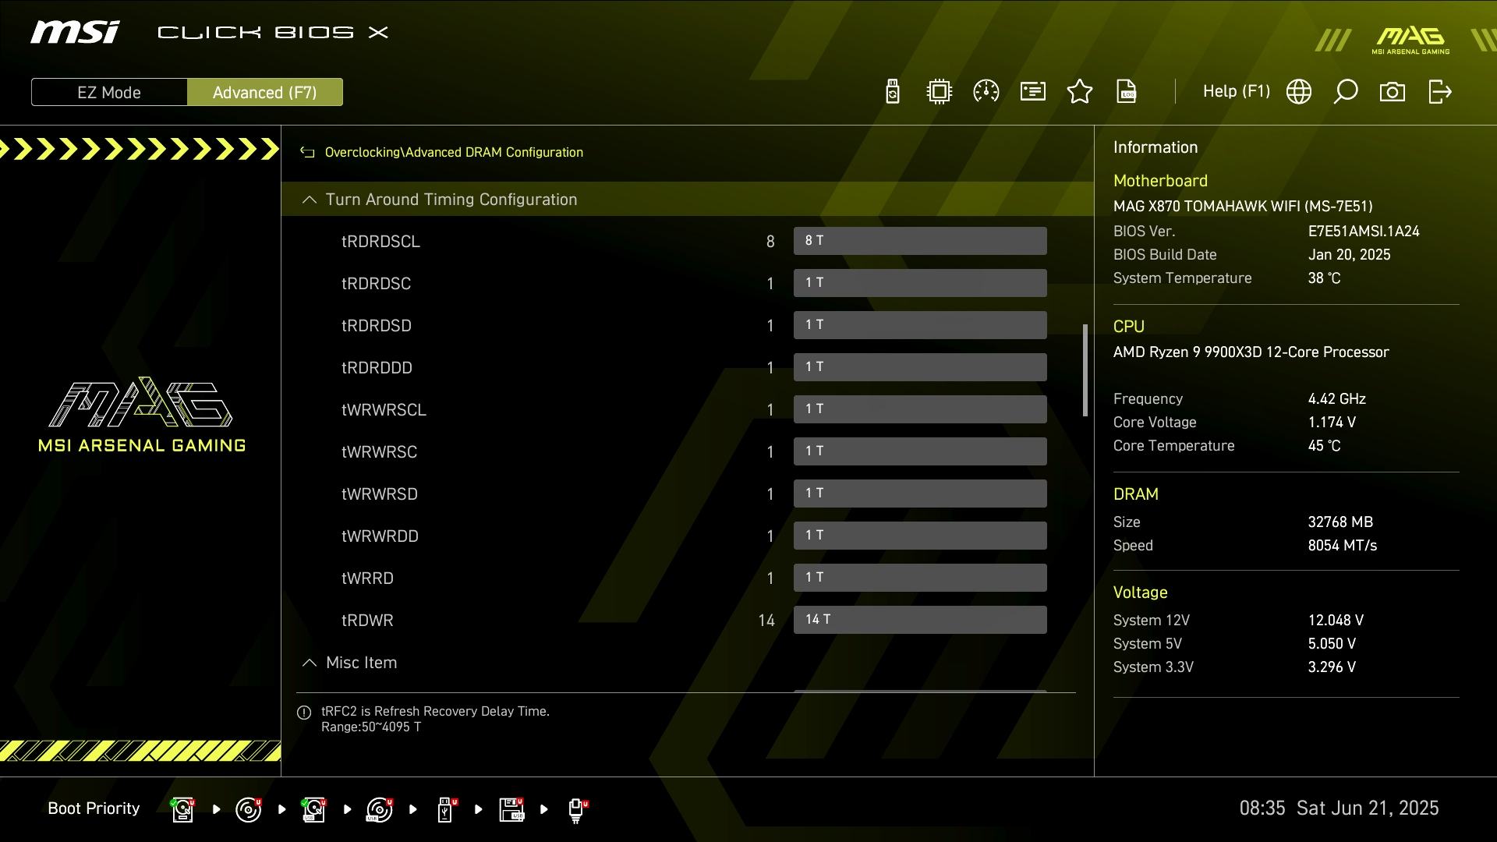Open Help (F1)
This screenshot has height=842, width=1497.
pyautogui.click(x=1236, y=92)
